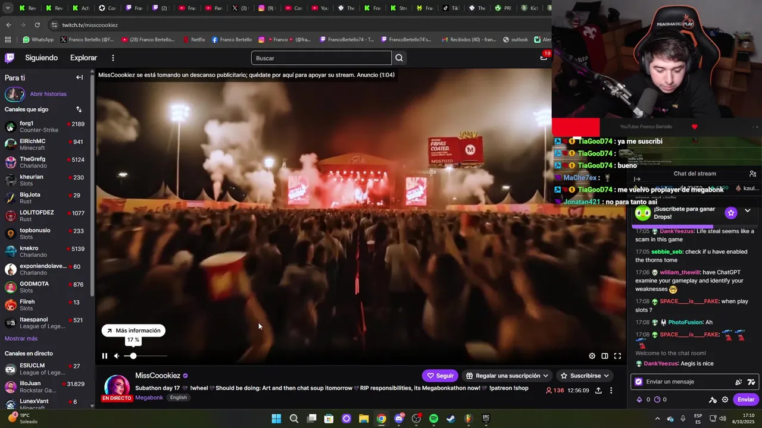Go back using Chrome's back arrow
Image resolution: width=762 pixels, height=428 pixels.
pyautogui.click(x=8, y=25)
